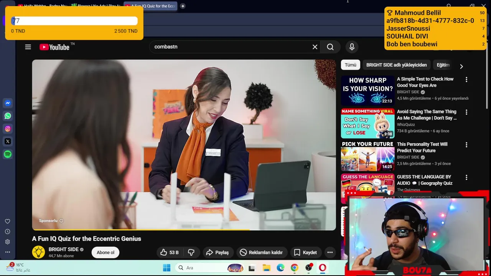Show more sidebar options with three dots
This screenshot has height=276, width=491.
(x=7, y=252)
